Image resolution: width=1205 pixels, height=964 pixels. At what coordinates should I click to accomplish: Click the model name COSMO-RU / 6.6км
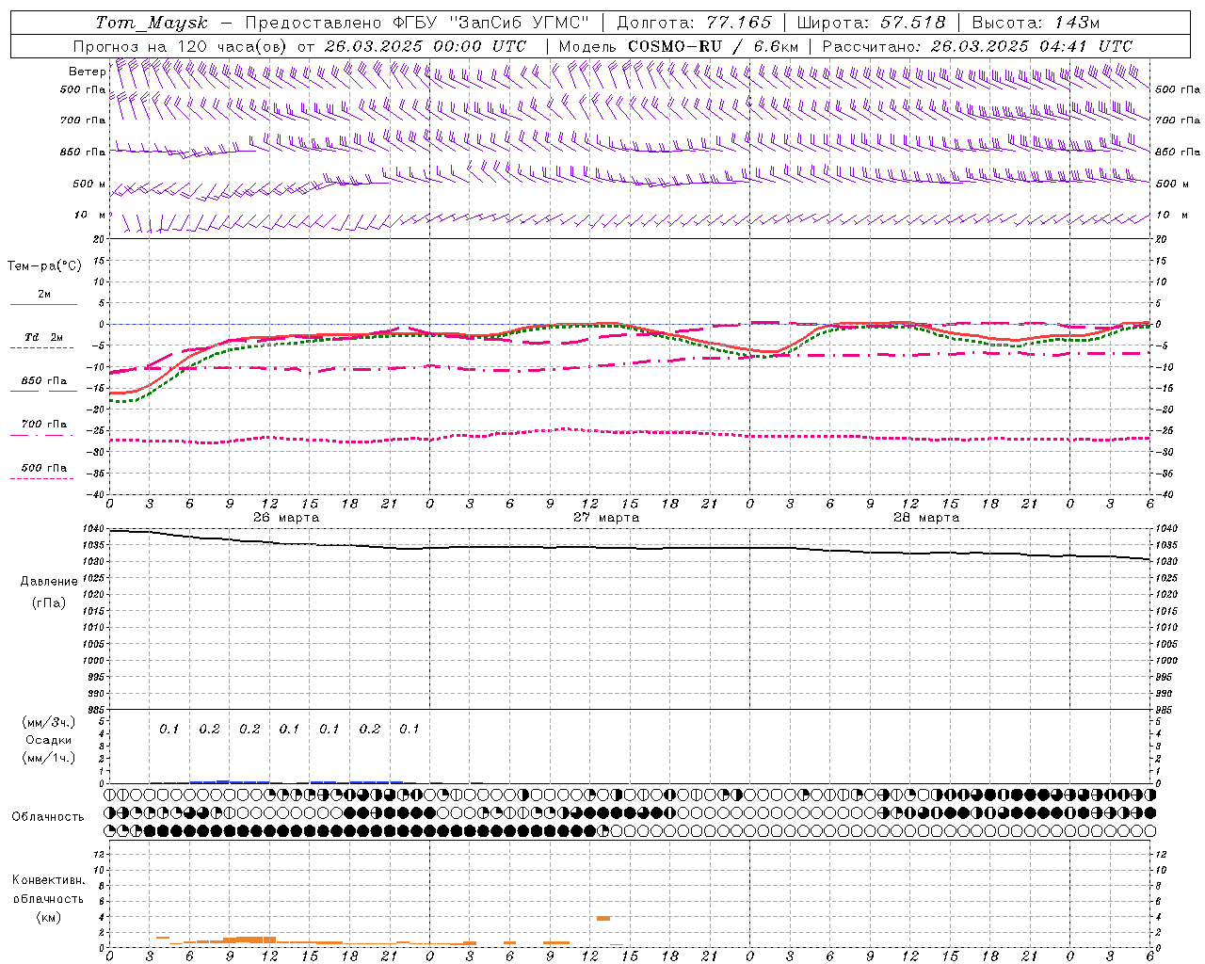[714, 46]
